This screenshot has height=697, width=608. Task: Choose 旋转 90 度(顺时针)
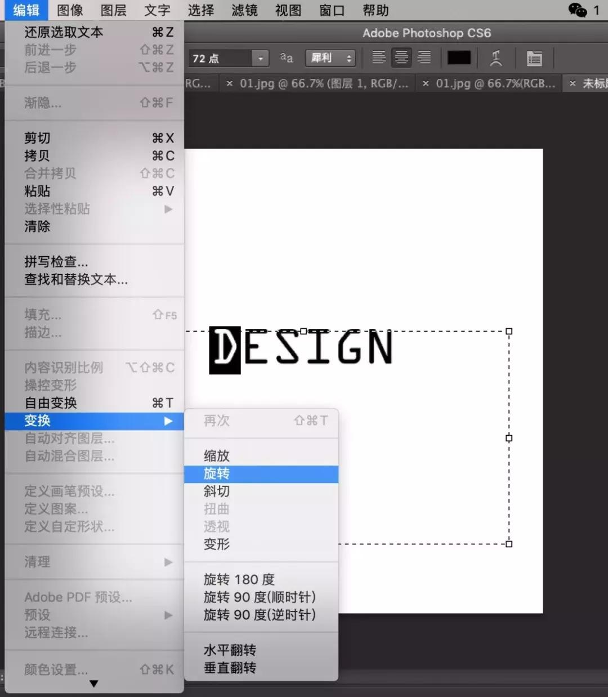(260, 597)
